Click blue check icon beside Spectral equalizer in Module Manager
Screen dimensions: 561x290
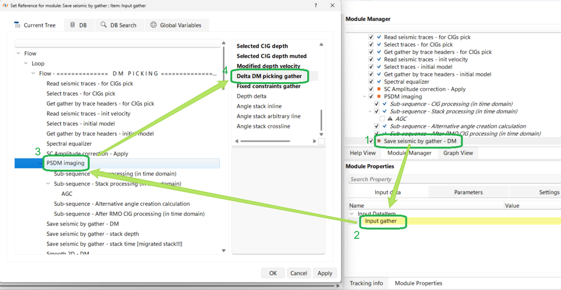pyautogui.click(x=379, y=82)
